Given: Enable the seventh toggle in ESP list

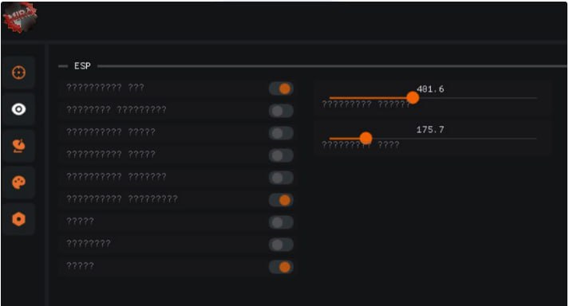Looking at the screenshot, I should pyautogui.click(x=281, y=222).
